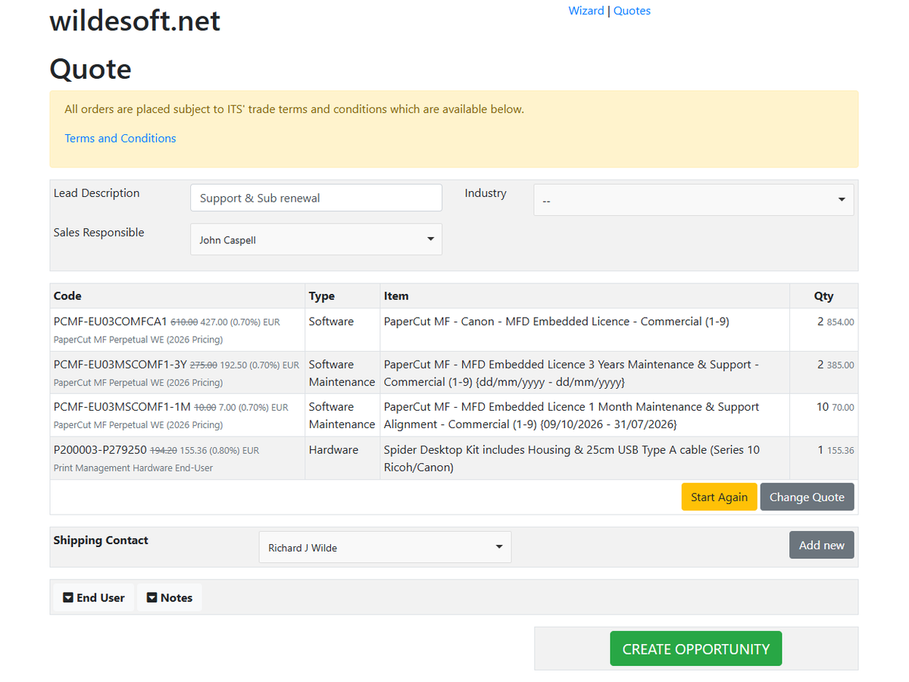909x682 pixels.
Task: Click the Lead Description label
Action: click(x=96, y=193)
